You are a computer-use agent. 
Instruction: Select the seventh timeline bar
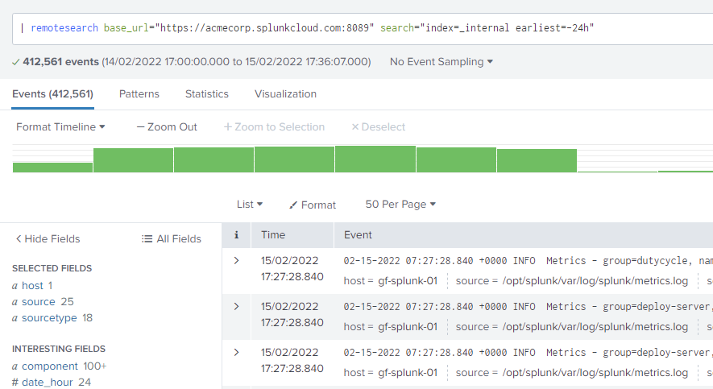pos(537,160)
